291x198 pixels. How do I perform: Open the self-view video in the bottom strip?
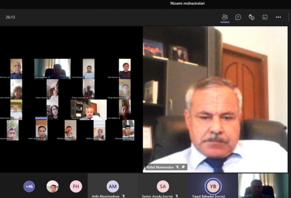coord(263,186)
